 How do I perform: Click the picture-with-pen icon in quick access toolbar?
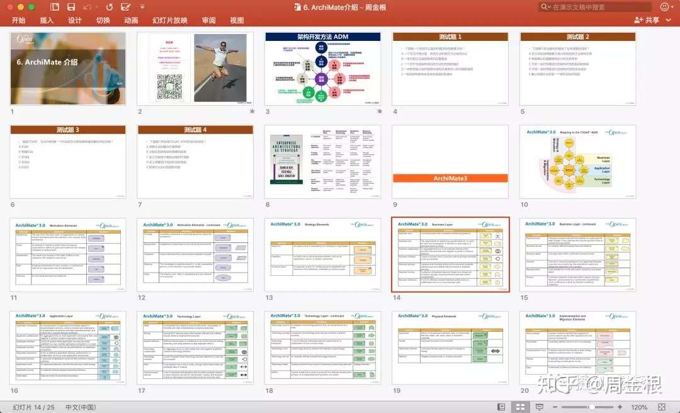pyautogui.click(x=126, y=7)
